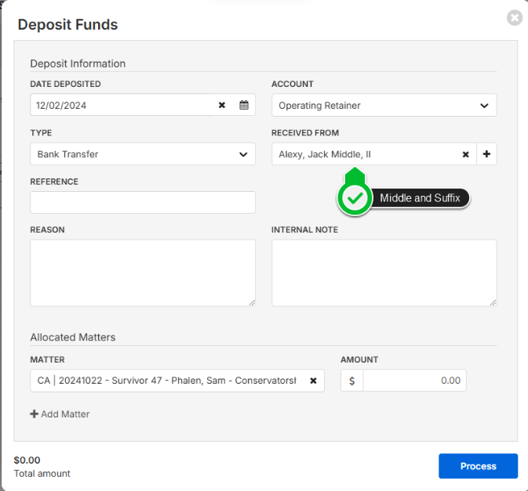Click the Middle and Suffix tooltip label
The width and height of the screenshot is (528, 491).
(420, 198)
